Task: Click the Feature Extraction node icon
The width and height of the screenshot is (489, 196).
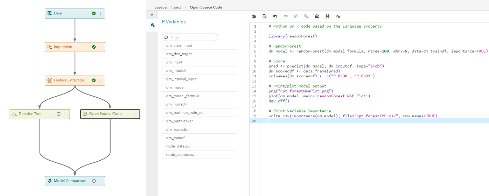Action: pyautogui.click(x=49, y=80)
